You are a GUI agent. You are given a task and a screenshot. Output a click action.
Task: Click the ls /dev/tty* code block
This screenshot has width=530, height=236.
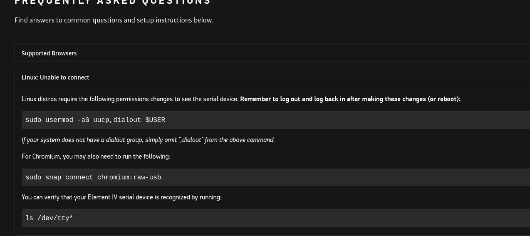click(276, 218)
